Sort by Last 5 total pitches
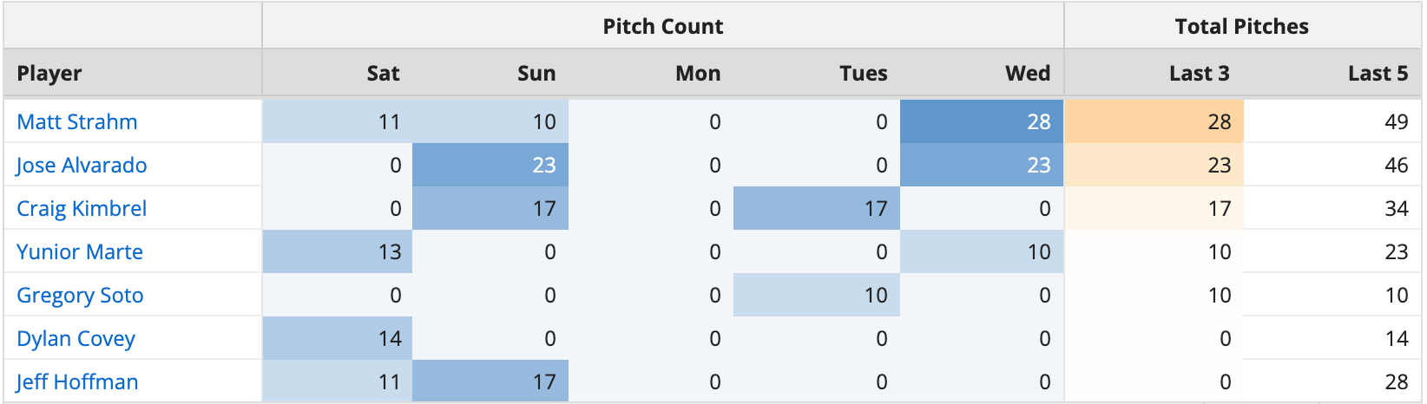 coord(1378,73)
